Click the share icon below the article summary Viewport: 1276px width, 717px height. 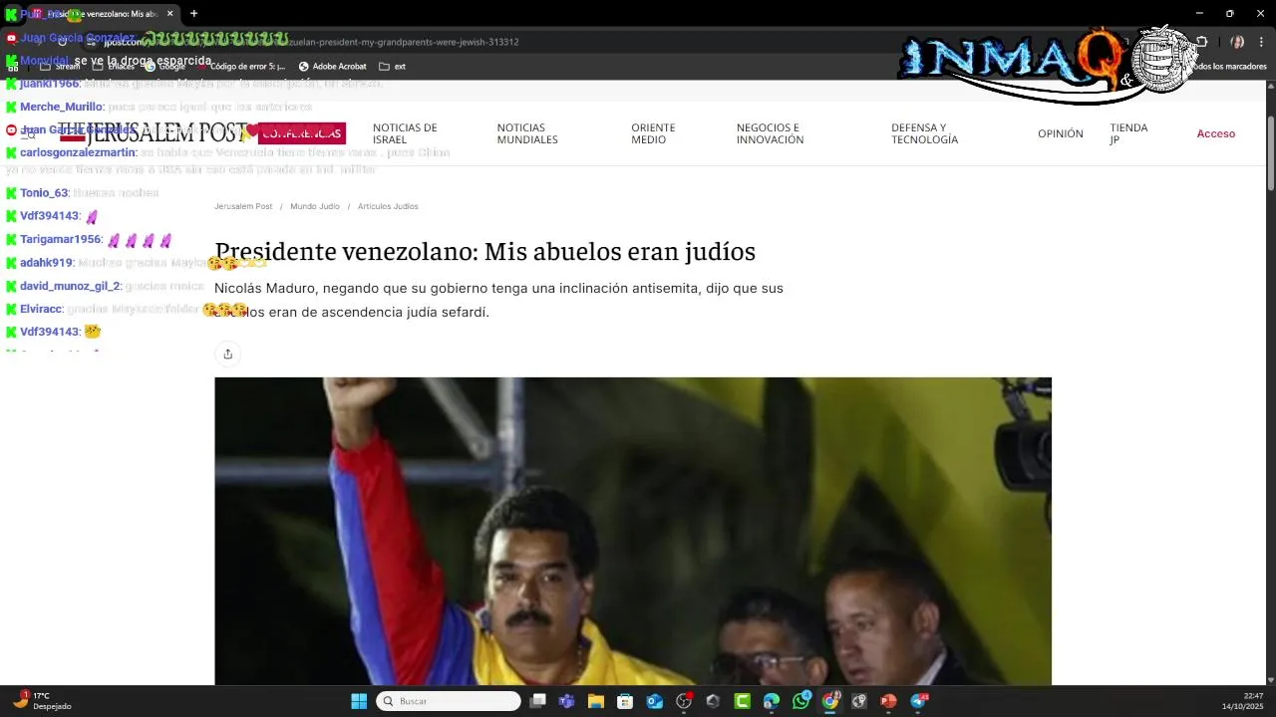click(x=227, y=355)
